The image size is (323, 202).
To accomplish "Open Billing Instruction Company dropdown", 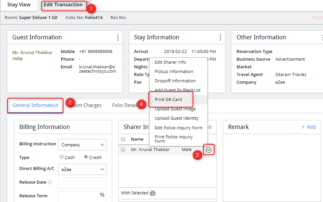I will click(82, 145).
